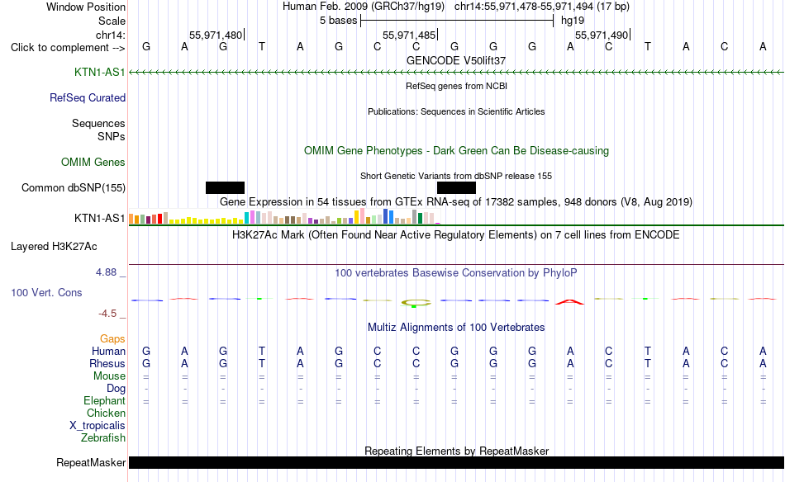This screenshot has width=785, height=482.
Task: Click the 55,971,485 ruler position label
Action: [409, 35]
